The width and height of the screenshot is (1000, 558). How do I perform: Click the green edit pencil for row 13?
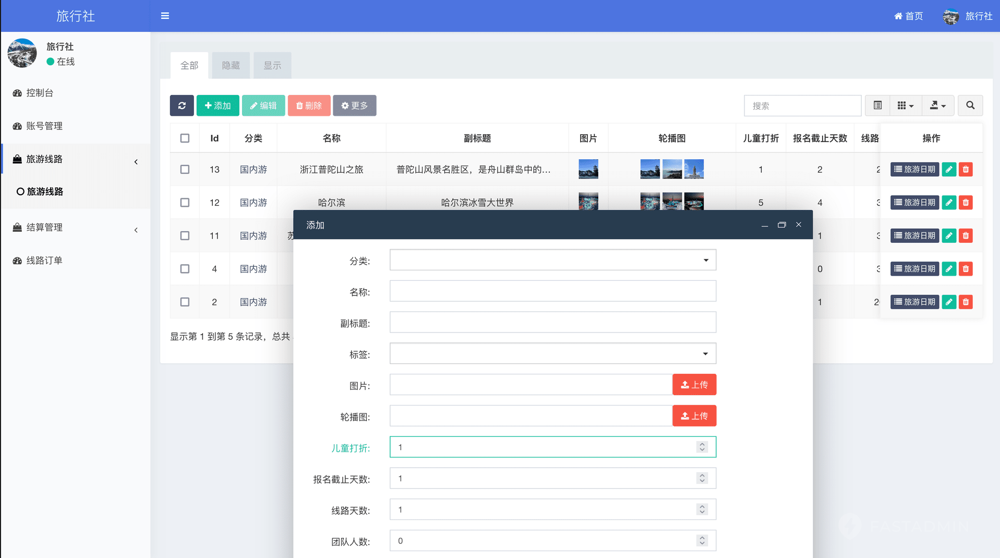[949, 169]
